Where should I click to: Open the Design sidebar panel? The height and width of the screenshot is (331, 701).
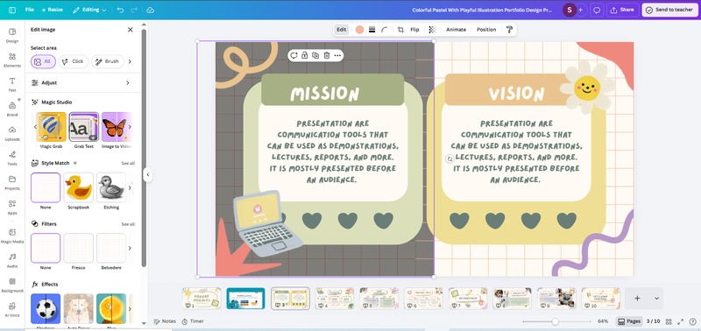12,35
